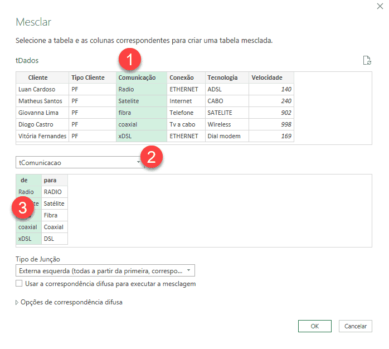Enable fuzzy matching checkbox for merge

[x=19, y=283]
